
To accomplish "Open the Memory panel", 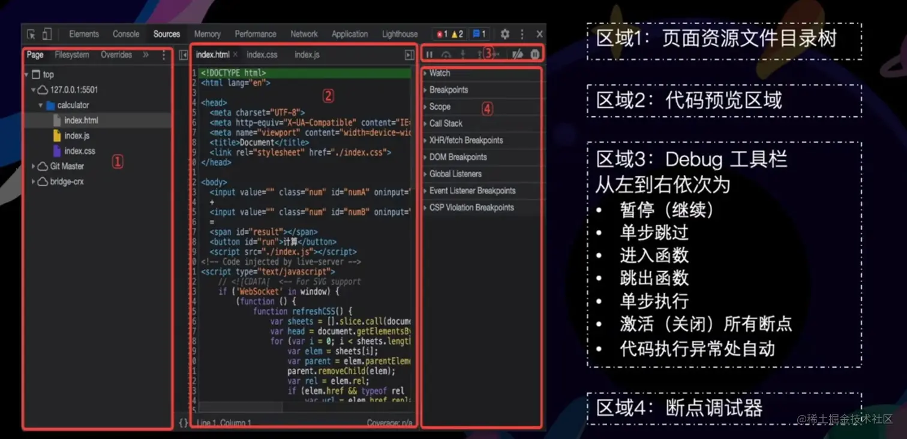I will 208,34.
